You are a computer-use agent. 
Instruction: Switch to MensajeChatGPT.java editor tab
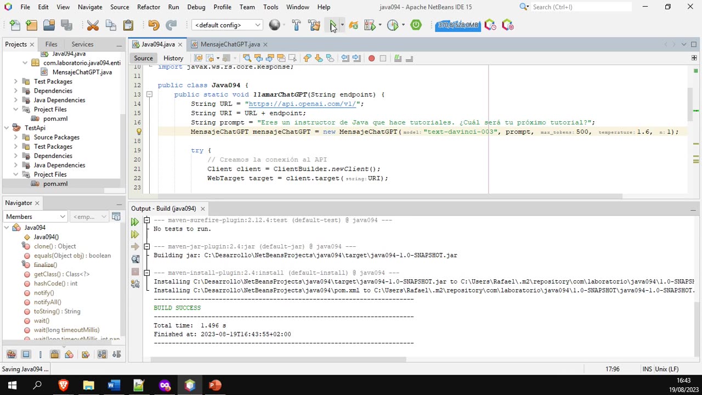230,44
